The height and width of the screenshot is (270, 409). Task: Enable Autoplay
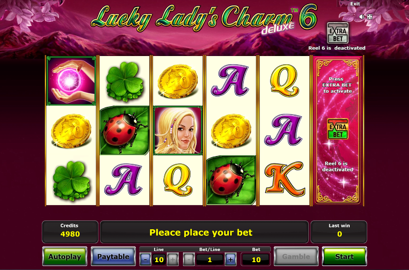[65, 257]
